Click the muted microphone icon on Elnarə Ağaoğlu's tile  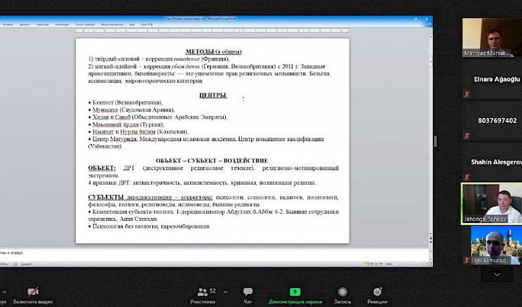(x=467, y=94)
